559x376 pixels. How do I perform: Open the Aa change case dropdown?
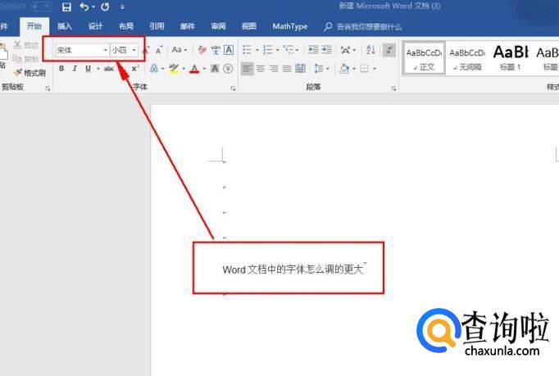click(180, 50)
